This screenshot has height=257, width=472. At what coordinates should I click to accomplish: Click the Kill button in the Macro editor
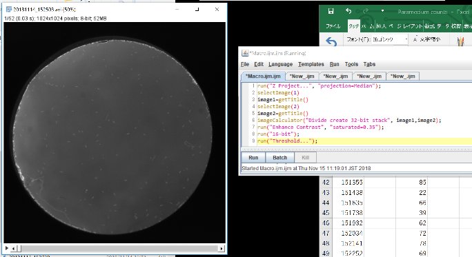306,158
